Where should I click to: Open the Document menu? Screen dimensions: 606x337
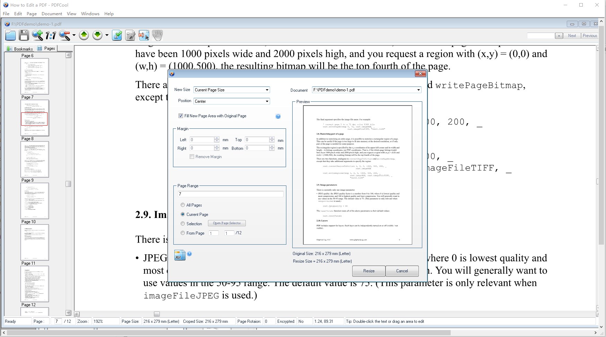(52, 14)
